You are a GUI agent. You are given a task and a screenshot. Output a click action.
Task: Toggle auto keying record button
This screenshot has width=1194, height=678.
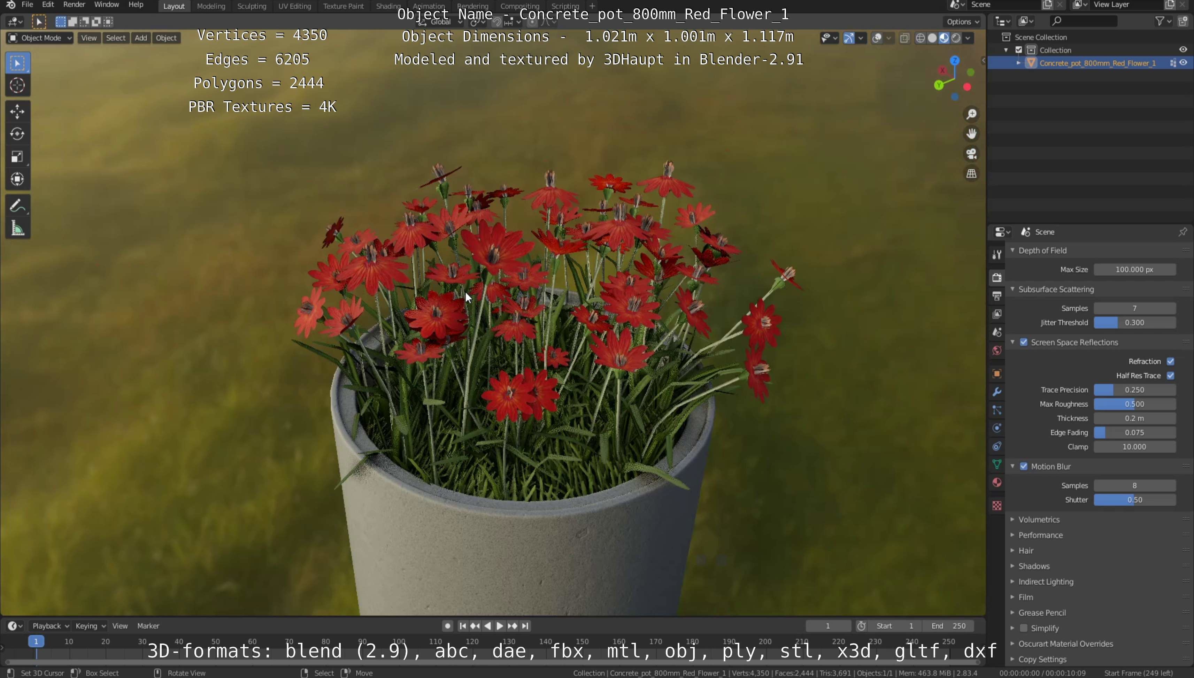447,626
